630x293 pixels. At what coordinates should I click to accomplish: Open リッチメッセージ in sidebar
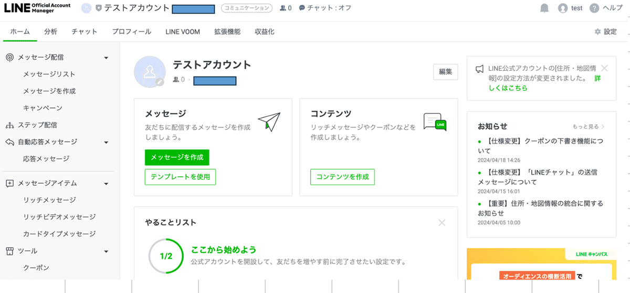pos(49,200)
